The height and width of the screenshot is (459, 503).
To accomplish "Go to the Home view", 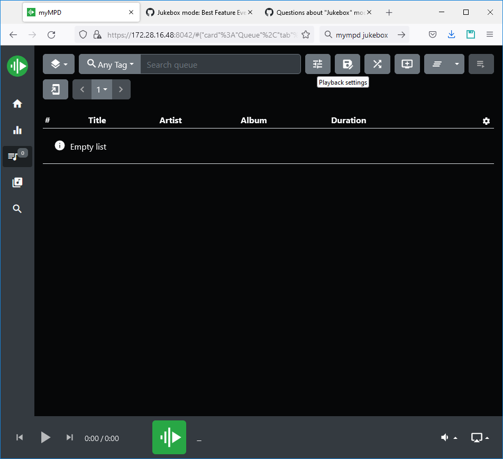I will click(x=17, y=104).
